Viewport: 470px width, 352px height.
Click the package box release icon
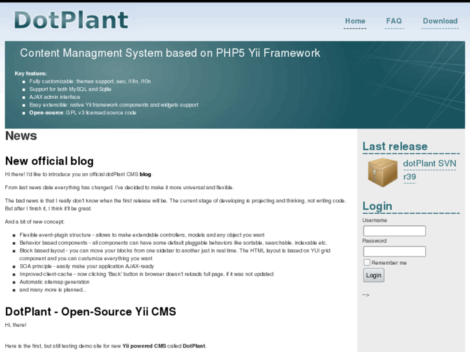tap(383, 172)
